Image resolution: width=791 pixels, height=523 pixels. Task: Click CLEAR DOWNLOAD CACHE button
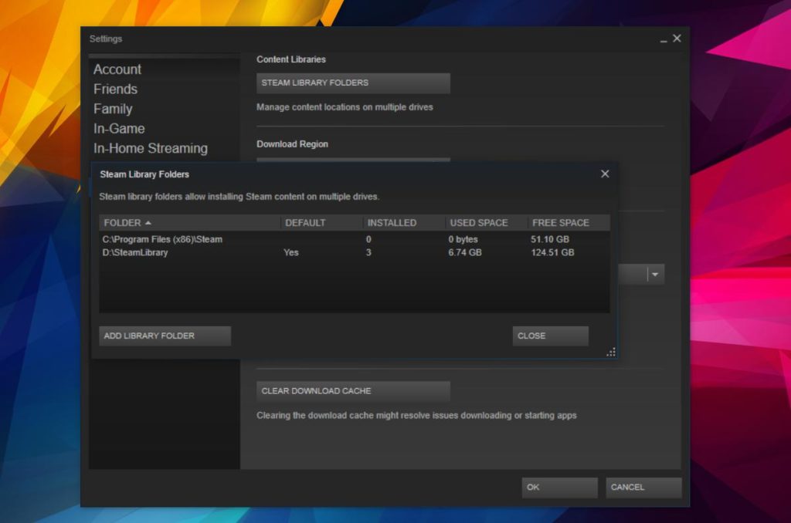(x=353, y=392)
